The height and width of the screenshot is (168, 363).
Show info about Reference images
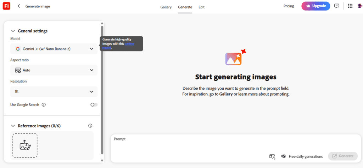tap(90, 126)
